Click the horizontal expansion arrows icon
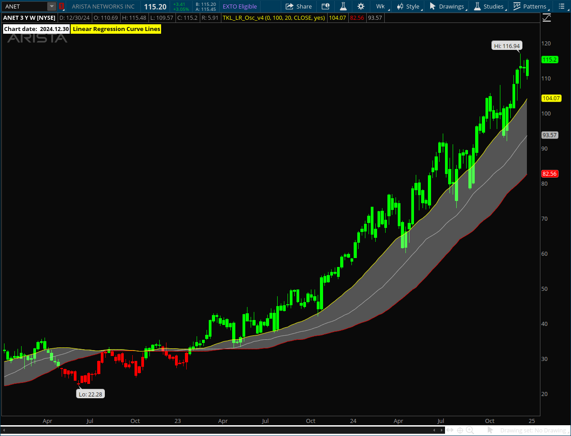This screenshot has height=436, width=571. coord(450,430)
